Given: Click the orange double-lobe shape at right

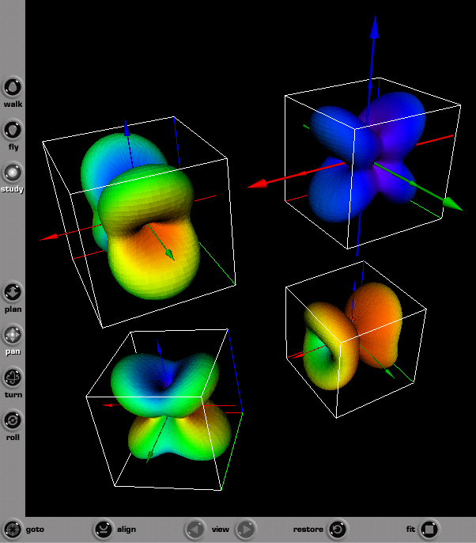Looking at the screenshot, I should pos(353,336).
